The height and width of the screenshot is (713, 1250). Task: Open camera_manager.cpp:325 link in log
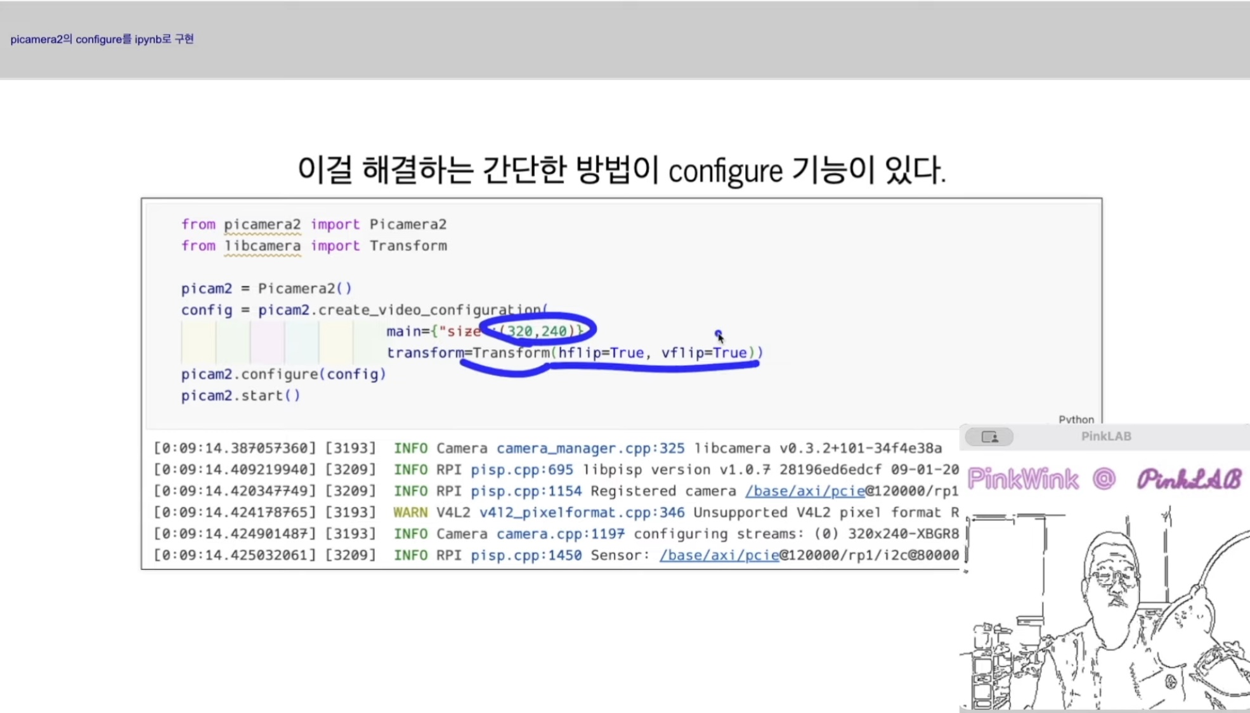tap(590, 449)
